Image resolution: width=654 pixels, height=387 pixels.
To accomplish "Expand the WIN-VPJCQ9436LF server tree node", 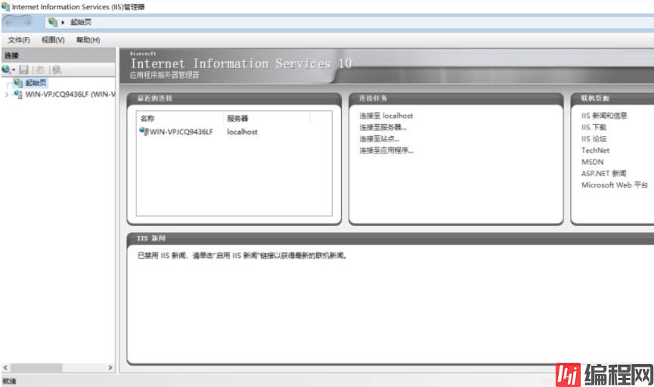I will (x=7, y=94).
